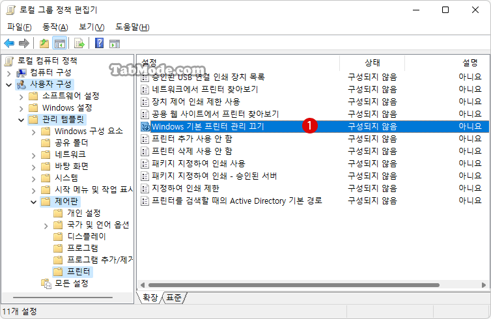Expand the 바탕 화면 node arrow
This screenshot has height=319, width=491.
[x=33, y=167]
